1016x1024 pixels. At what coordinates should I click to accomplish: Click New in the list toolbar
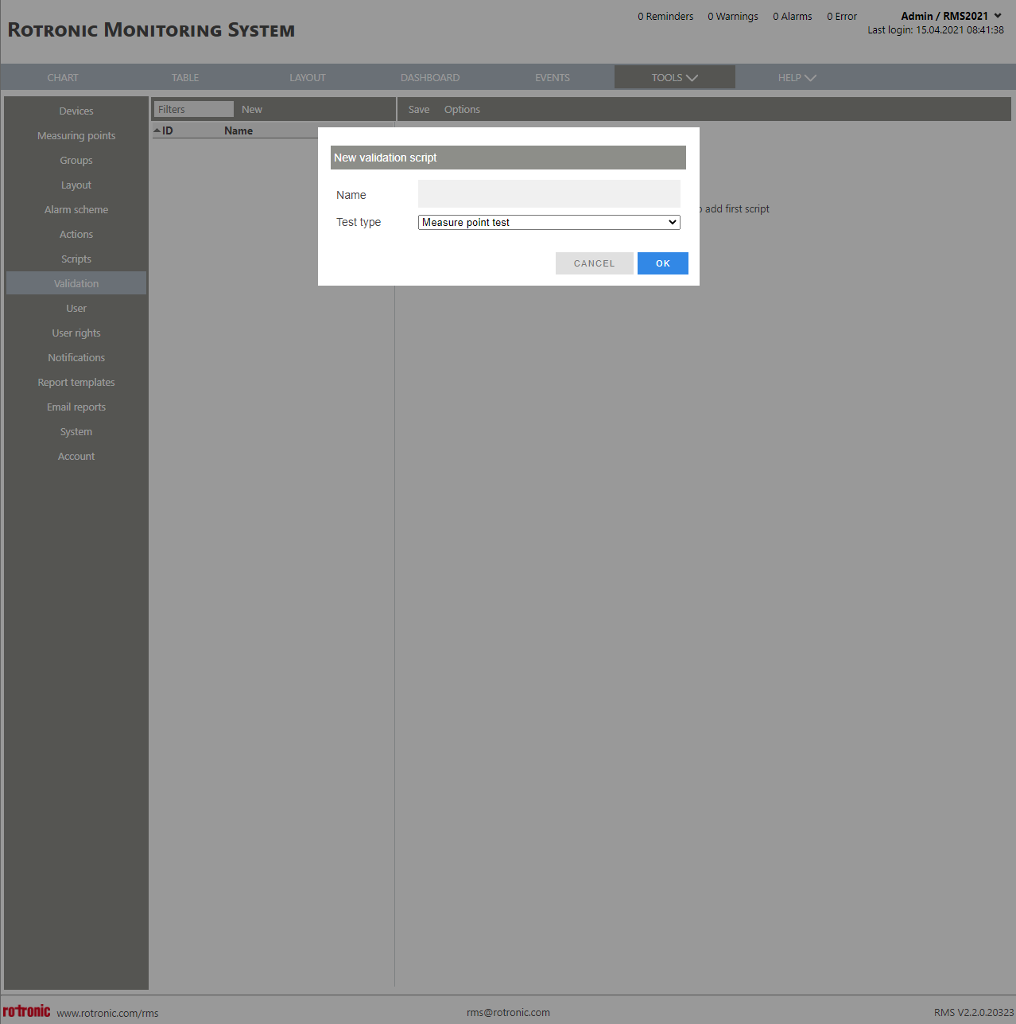(x=252, y=109)
